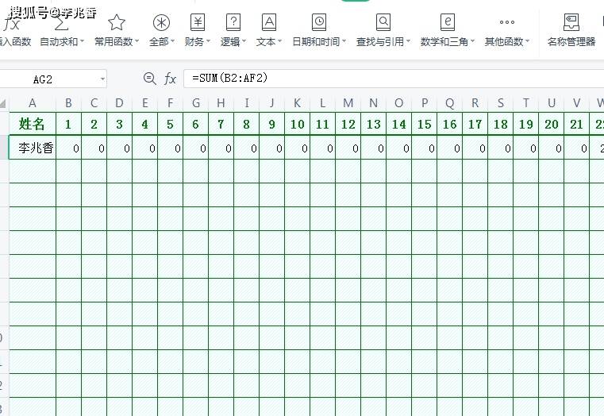604x416 pixels.
Task: Click into the formula bar with =SUM(B2:AF2)
Action: (389, 79)
